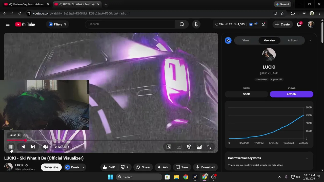Dislike the video with 7 dislikes

pos(125,167)
